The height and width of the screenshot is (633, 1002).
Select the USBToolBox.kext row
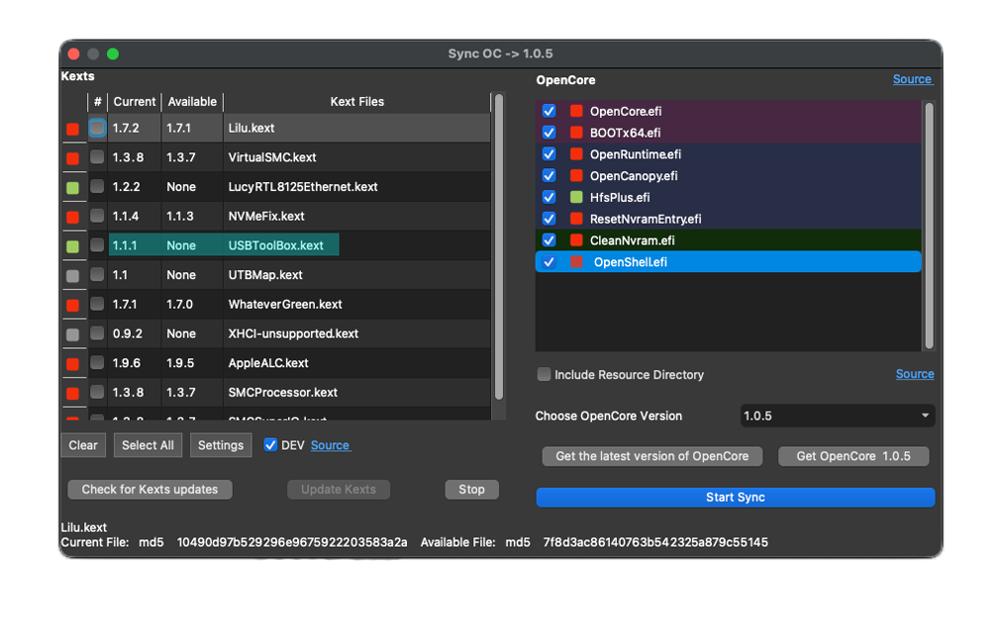(x=278, y=245)
